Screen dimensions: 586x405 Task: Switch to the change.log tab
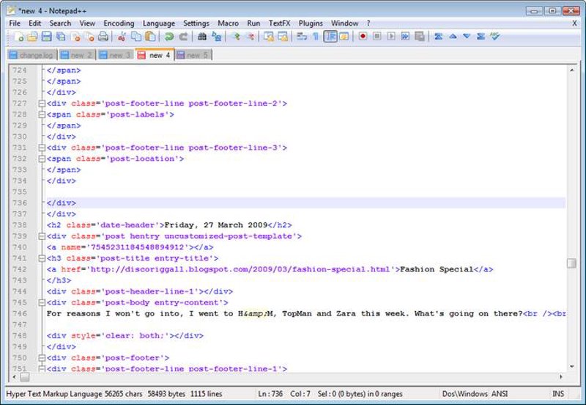click(x=31, y=55)
